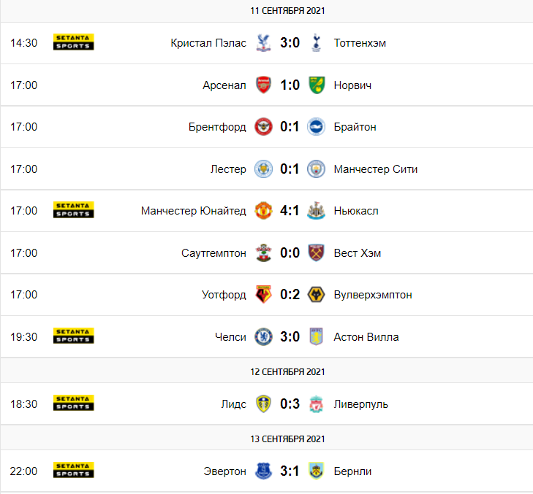
Task: Open the Лестер 0:1 score link
Action: 290,169
